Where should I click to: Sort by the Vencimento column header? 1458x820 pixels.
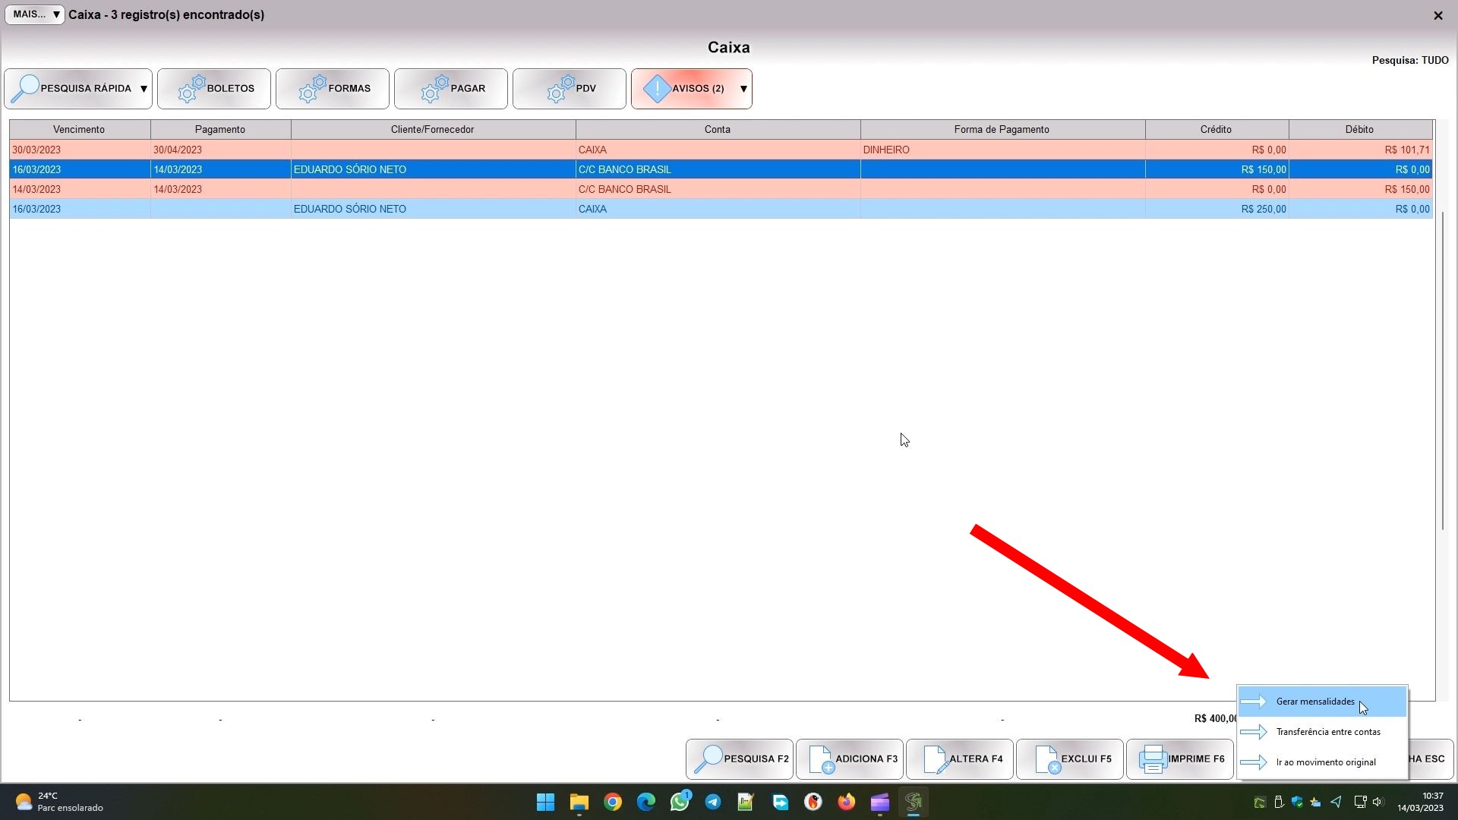[x=79, y=129]
